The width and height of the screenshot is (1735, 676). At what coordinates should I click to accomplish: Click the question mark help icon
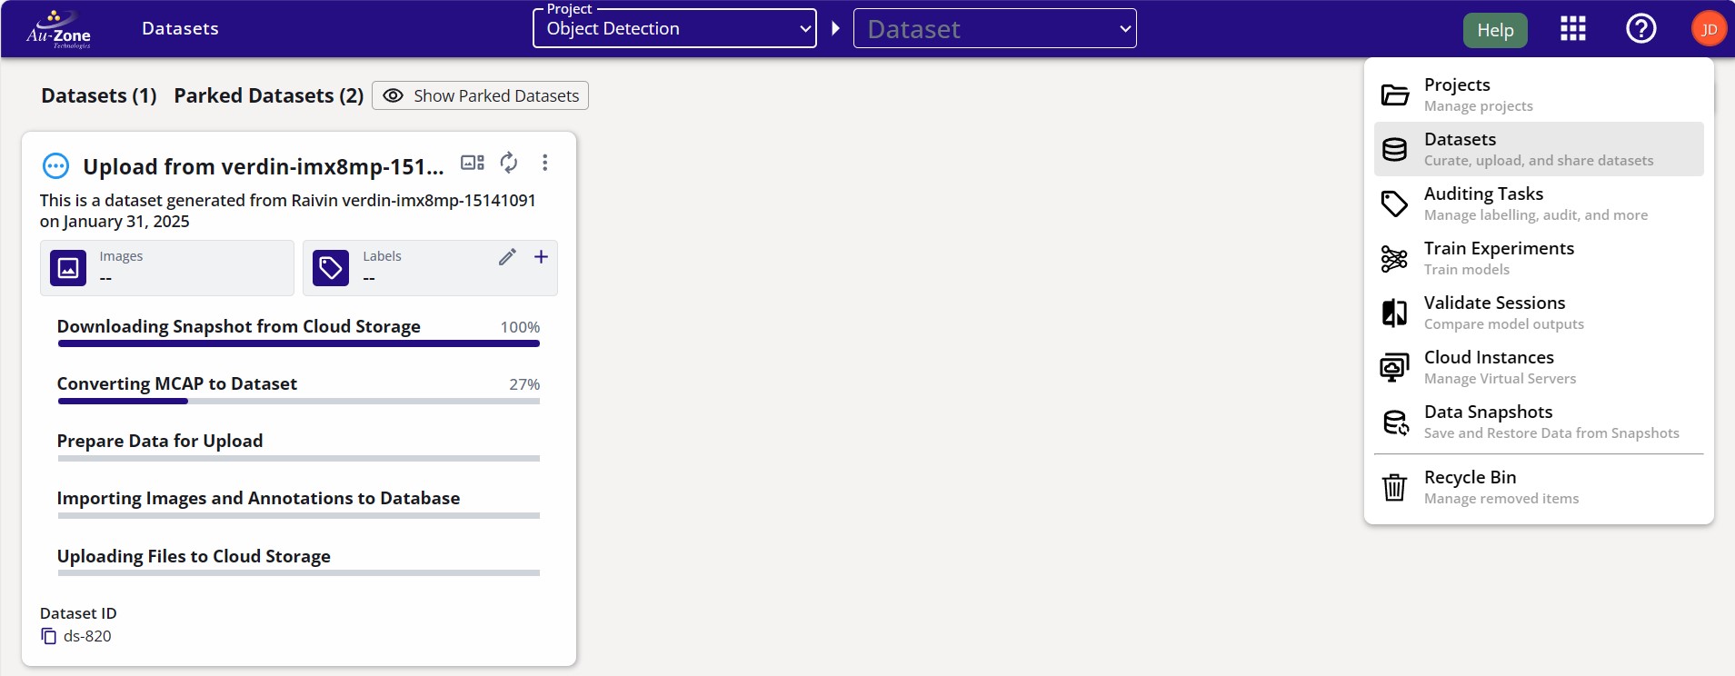pyautogui.click(x=1640, y=29)
